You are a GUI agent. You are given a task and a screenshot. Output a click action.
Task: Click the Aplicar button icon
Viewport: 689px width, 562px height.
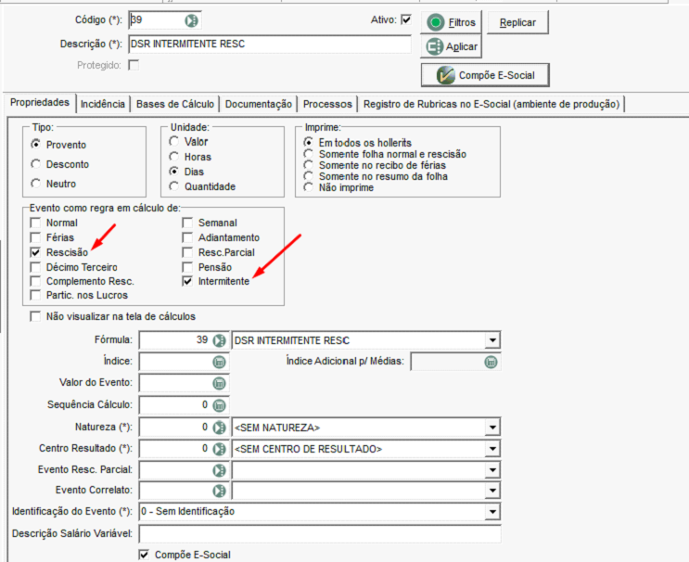[435, 46]
